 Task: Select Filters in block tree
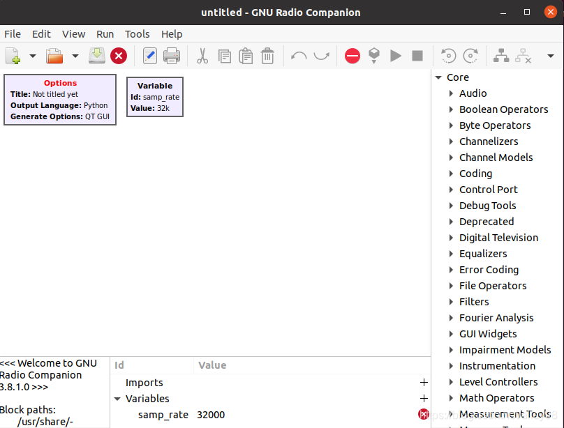point(474,302)
